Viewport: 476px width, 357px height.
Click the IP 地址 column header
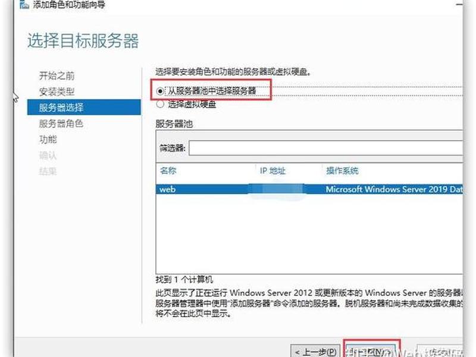point(273,171)
